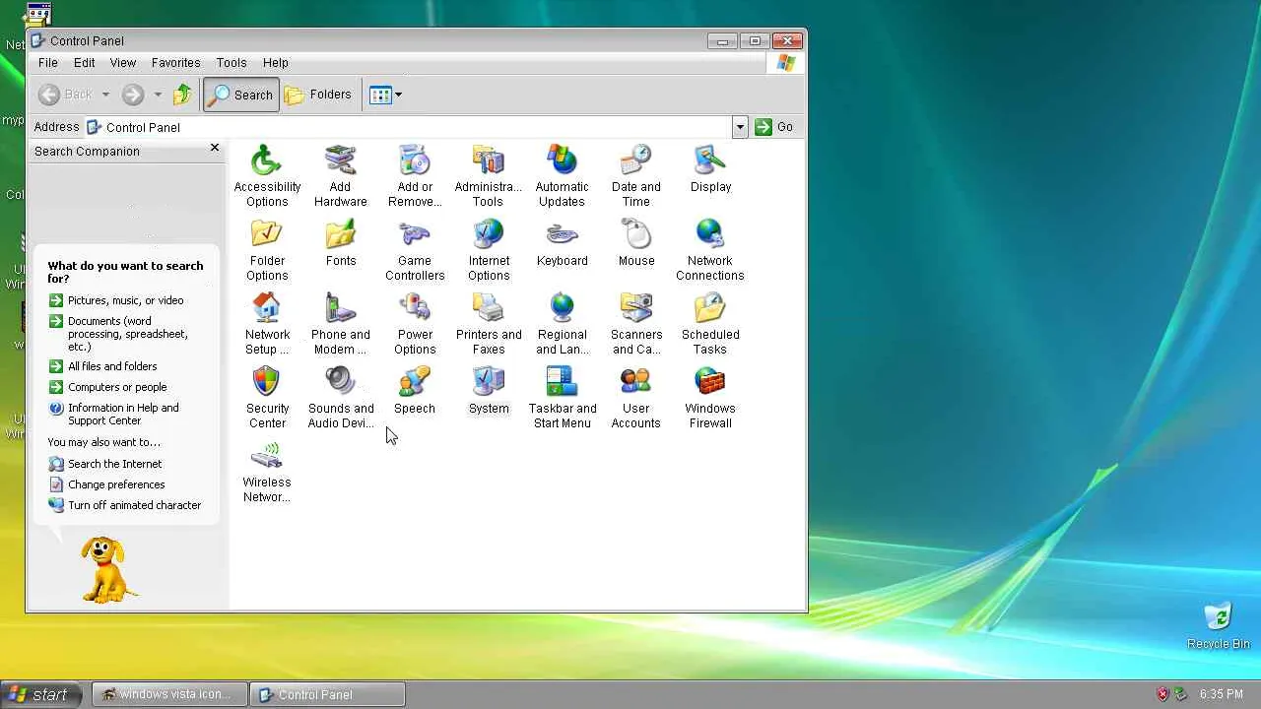Open Wireless Network Setup icon
This screenshot has width=1261, height=709.
pyautogui.click(x=267, y=471)
